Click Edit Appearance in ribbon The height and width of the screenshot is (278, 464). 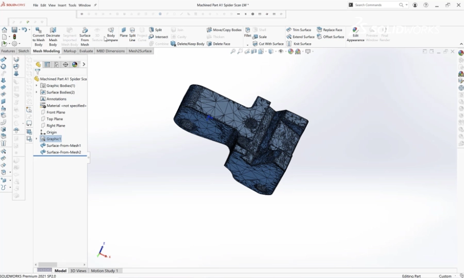(355, 34)
